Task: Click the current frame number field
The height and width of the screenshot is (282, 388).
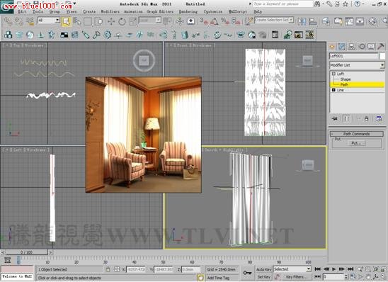Action: click(333, 277)
